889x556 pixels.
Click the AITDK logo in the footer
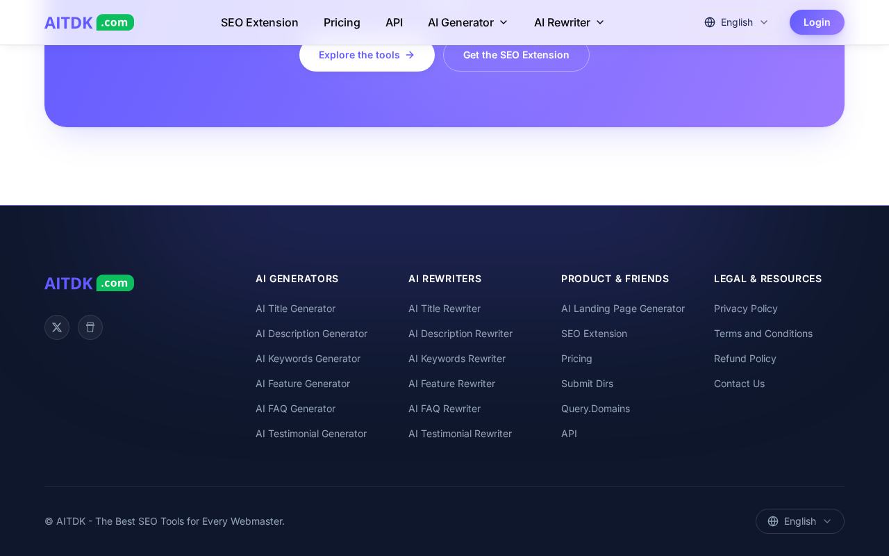(89, 283)
